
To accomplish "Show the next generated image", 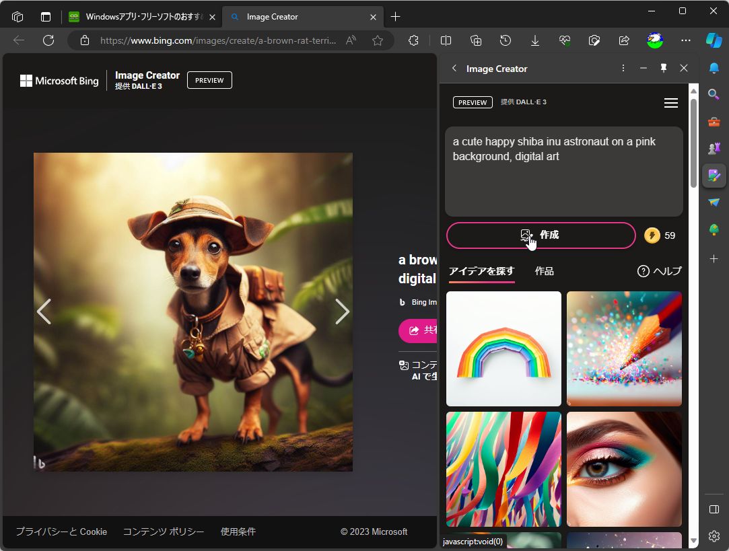I will coord(342,311).
